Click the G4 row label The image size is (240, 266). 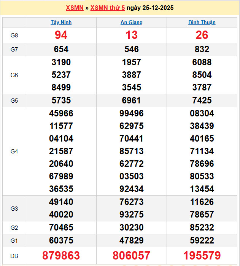(x=14, y=151)
